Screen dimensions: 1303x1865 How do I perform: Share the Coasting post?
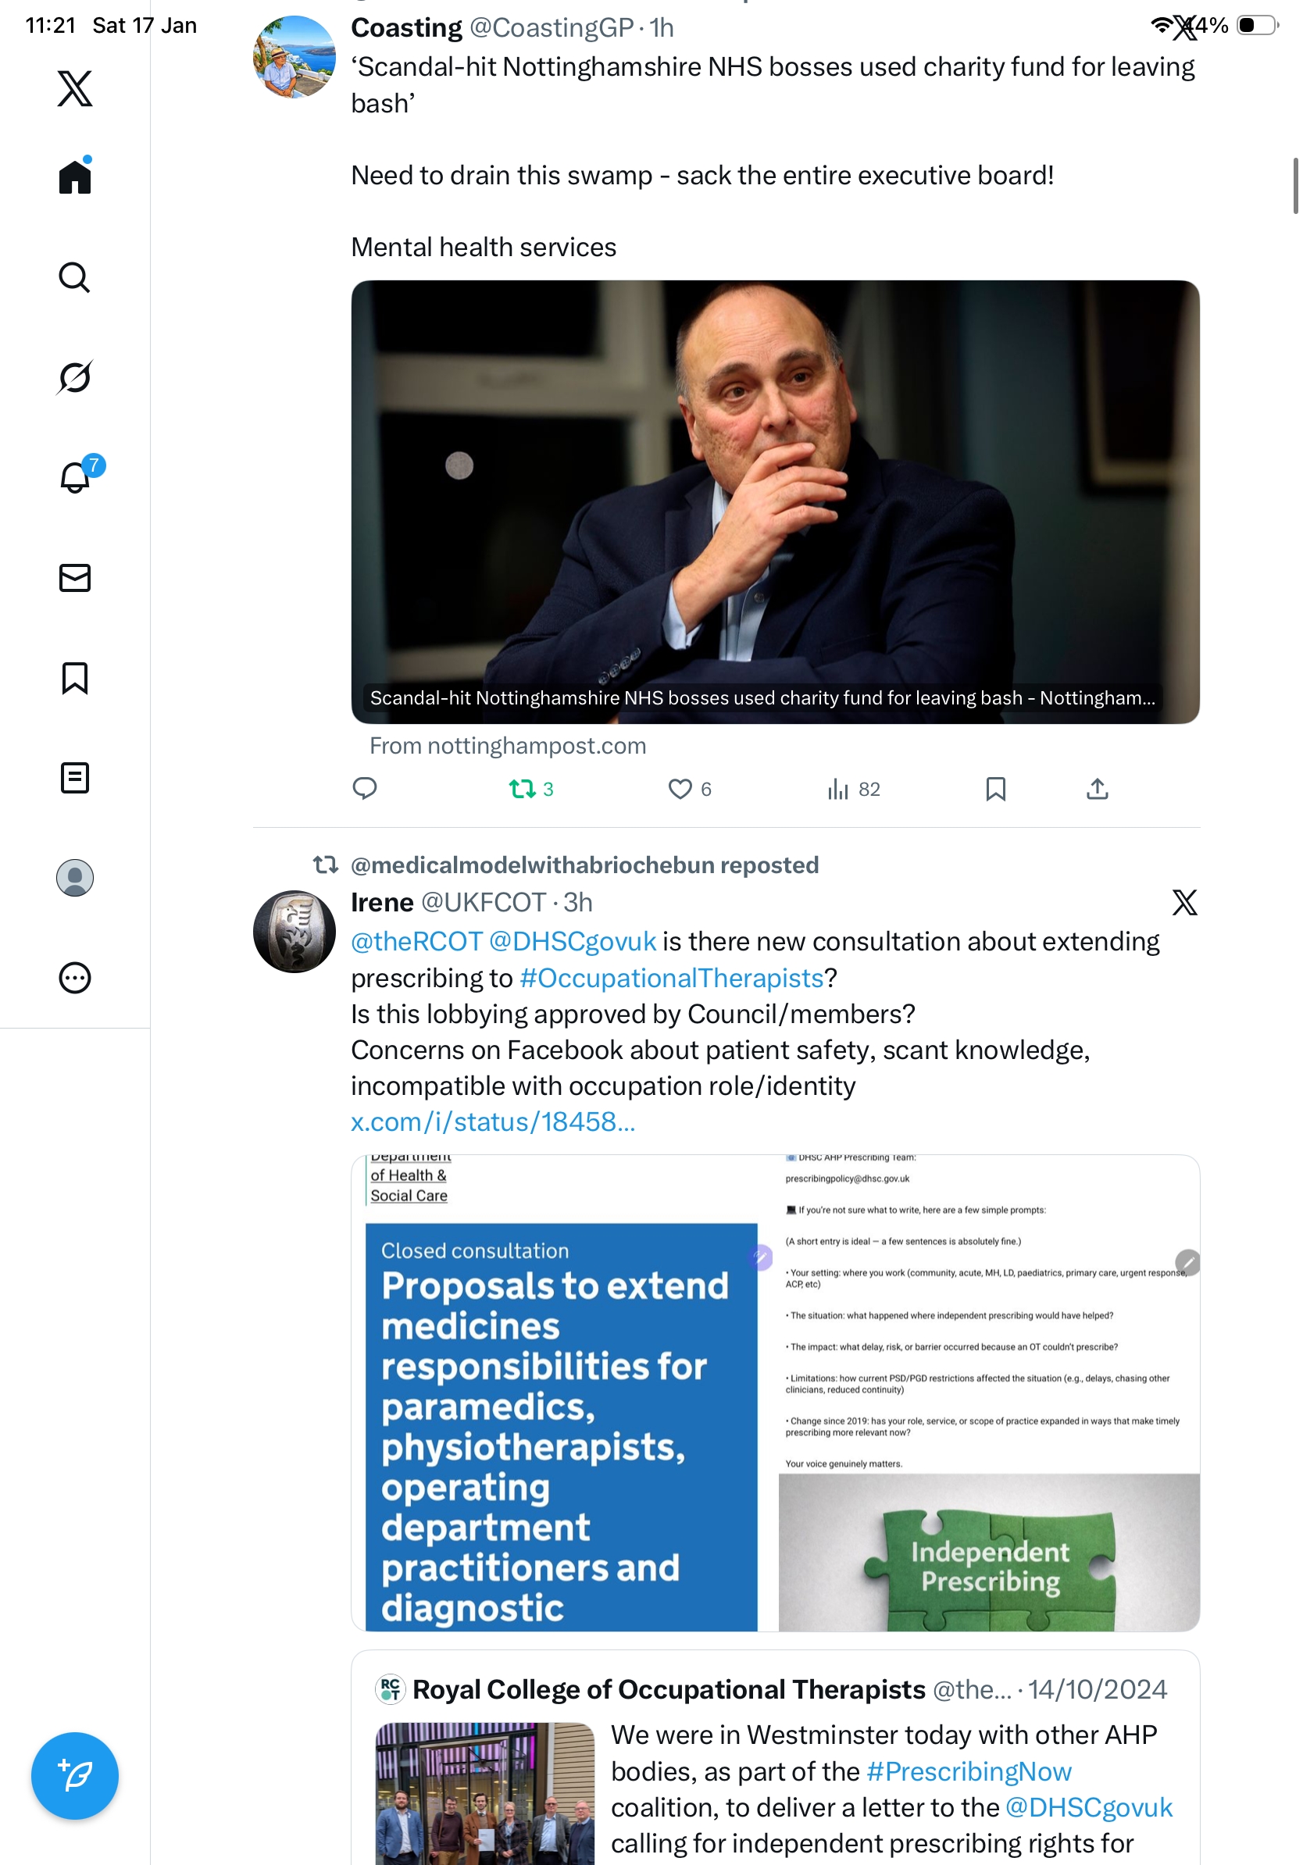point(1097,789)
